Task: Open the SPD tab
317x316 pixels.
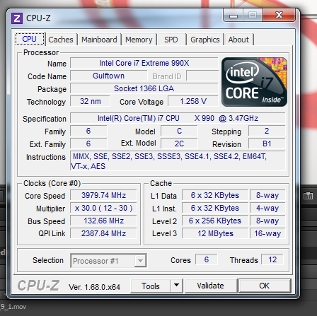Action: point(171,40)
